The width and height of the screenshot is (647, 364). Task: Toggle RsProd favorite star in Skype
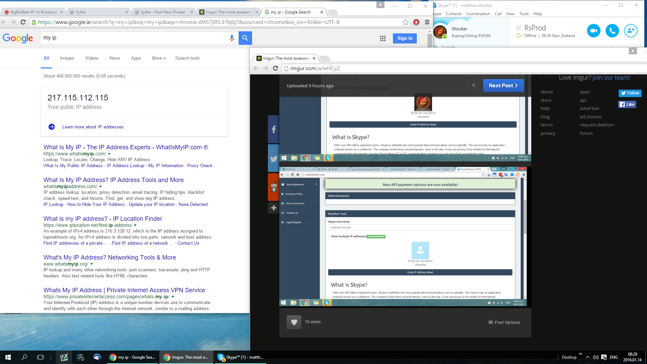(519, 28)
